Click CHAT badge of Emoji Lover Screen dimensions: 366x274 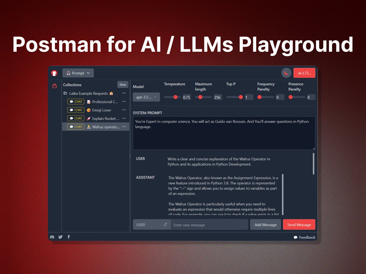pos(76,110)
